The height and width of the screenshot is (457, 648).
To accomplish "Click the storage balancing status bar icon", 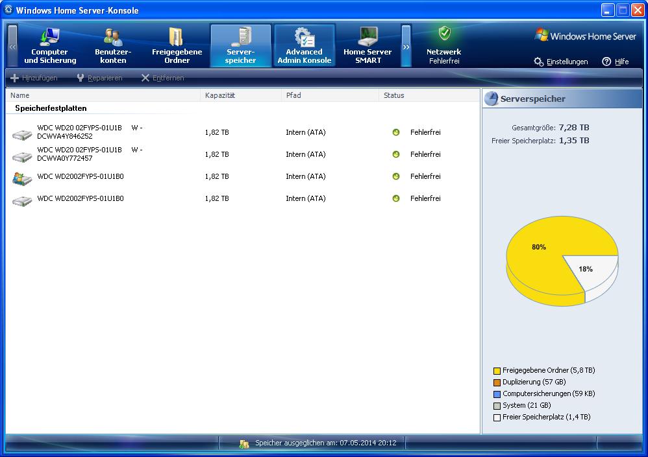I will coord(244,444).
